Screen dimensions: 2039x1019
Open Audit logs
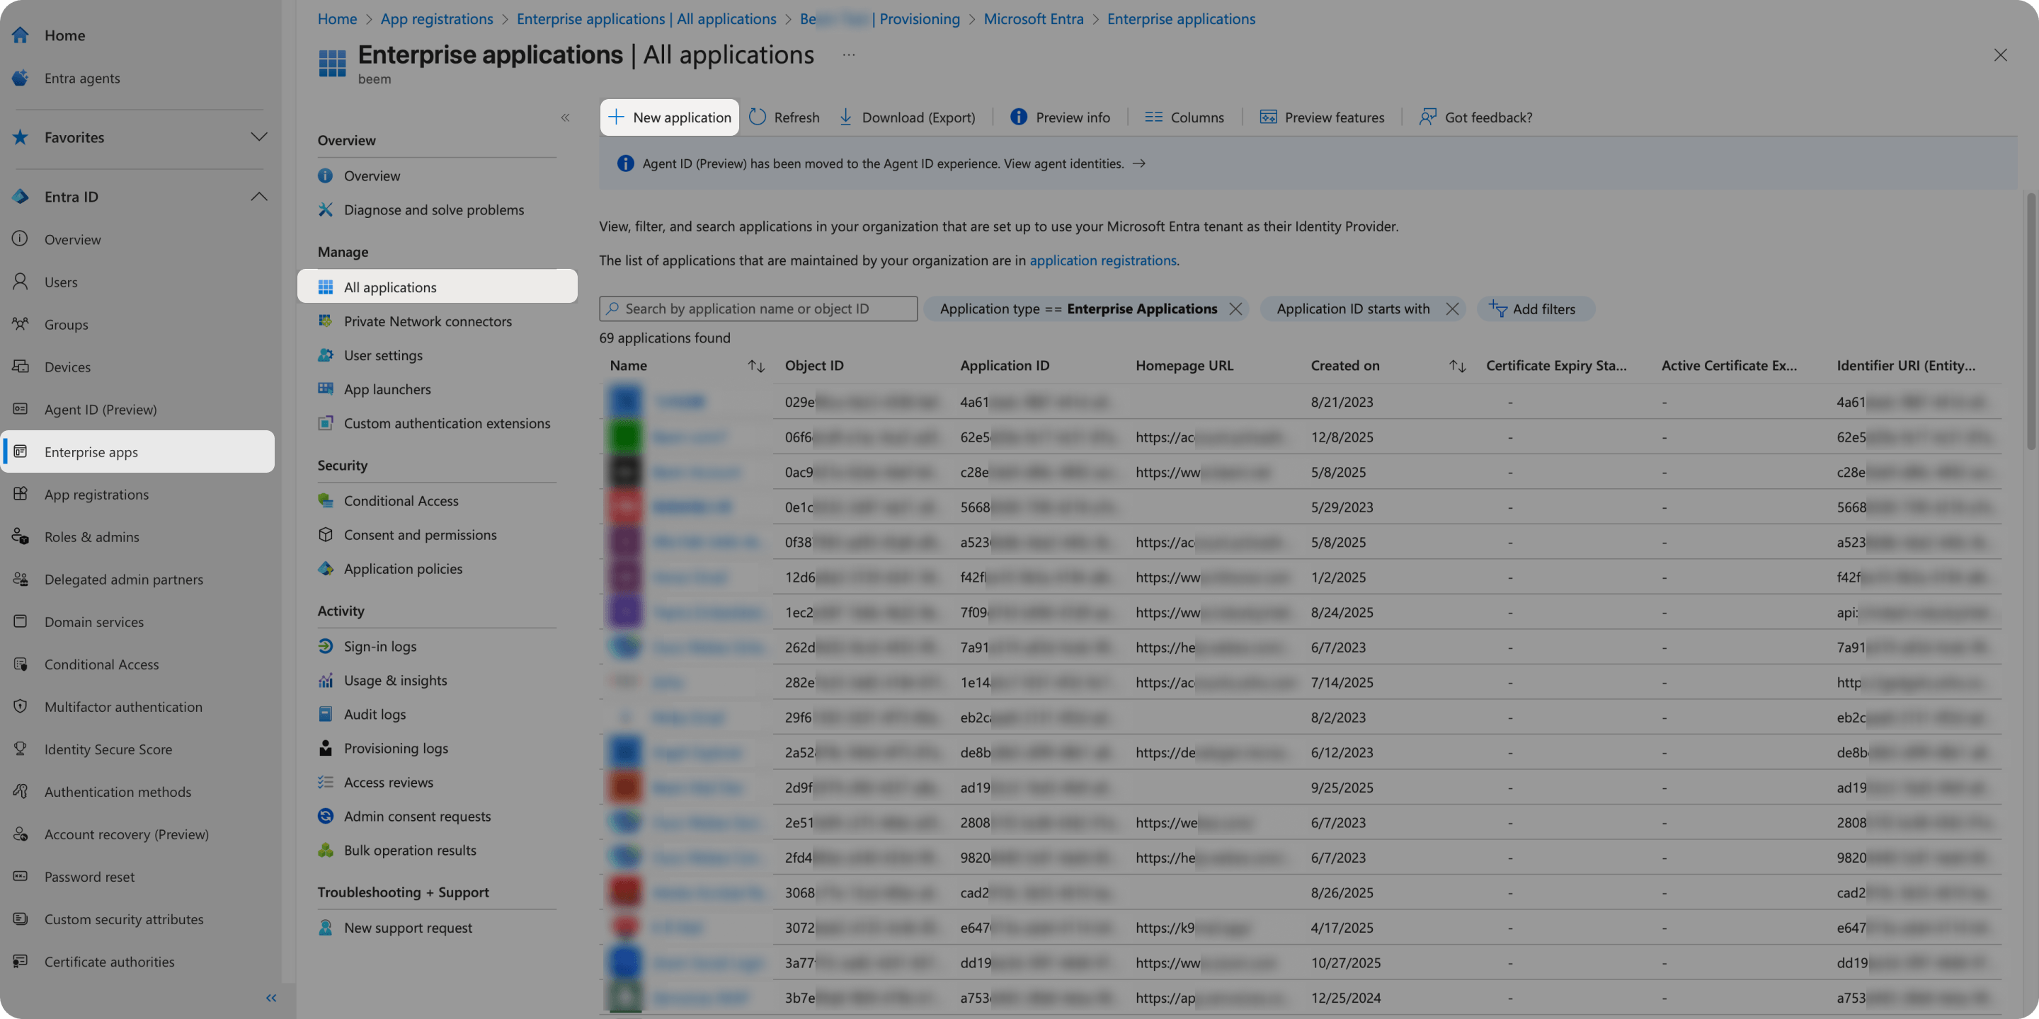pos(375,715)
